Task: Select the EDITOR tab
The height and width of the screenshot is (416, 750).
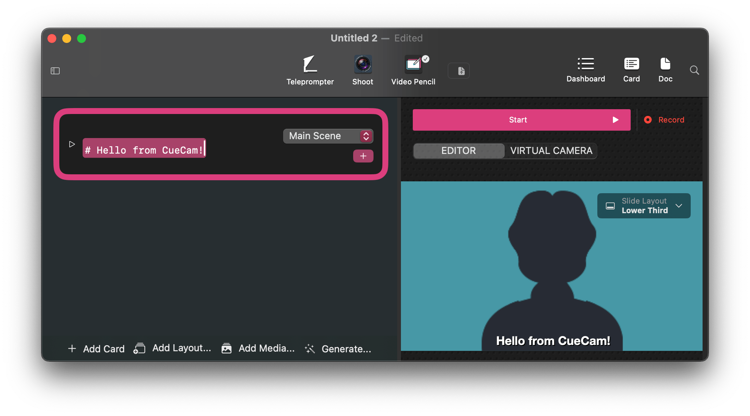Action: click(459, 151)
